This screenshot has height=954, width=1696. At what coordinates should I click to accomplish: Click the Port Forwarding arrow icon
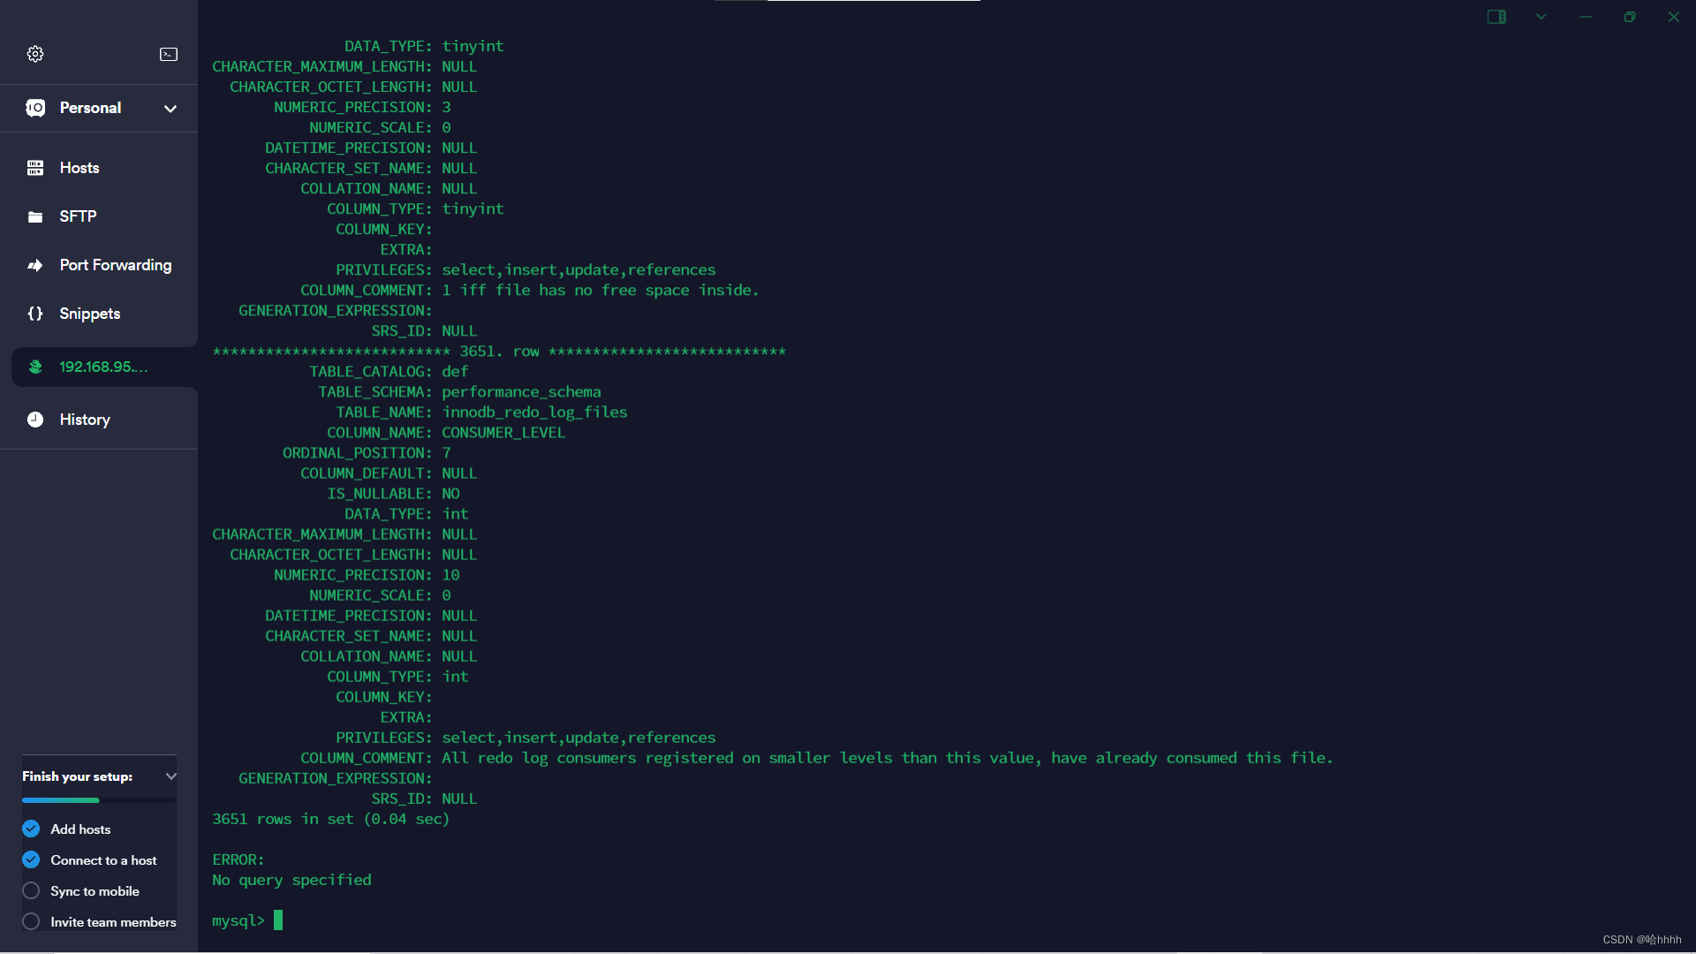[x=35, y=265]
